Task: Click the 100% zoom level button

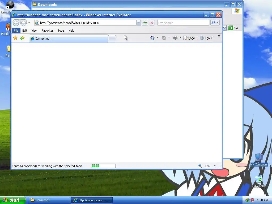Action: [x=204, y=166]
